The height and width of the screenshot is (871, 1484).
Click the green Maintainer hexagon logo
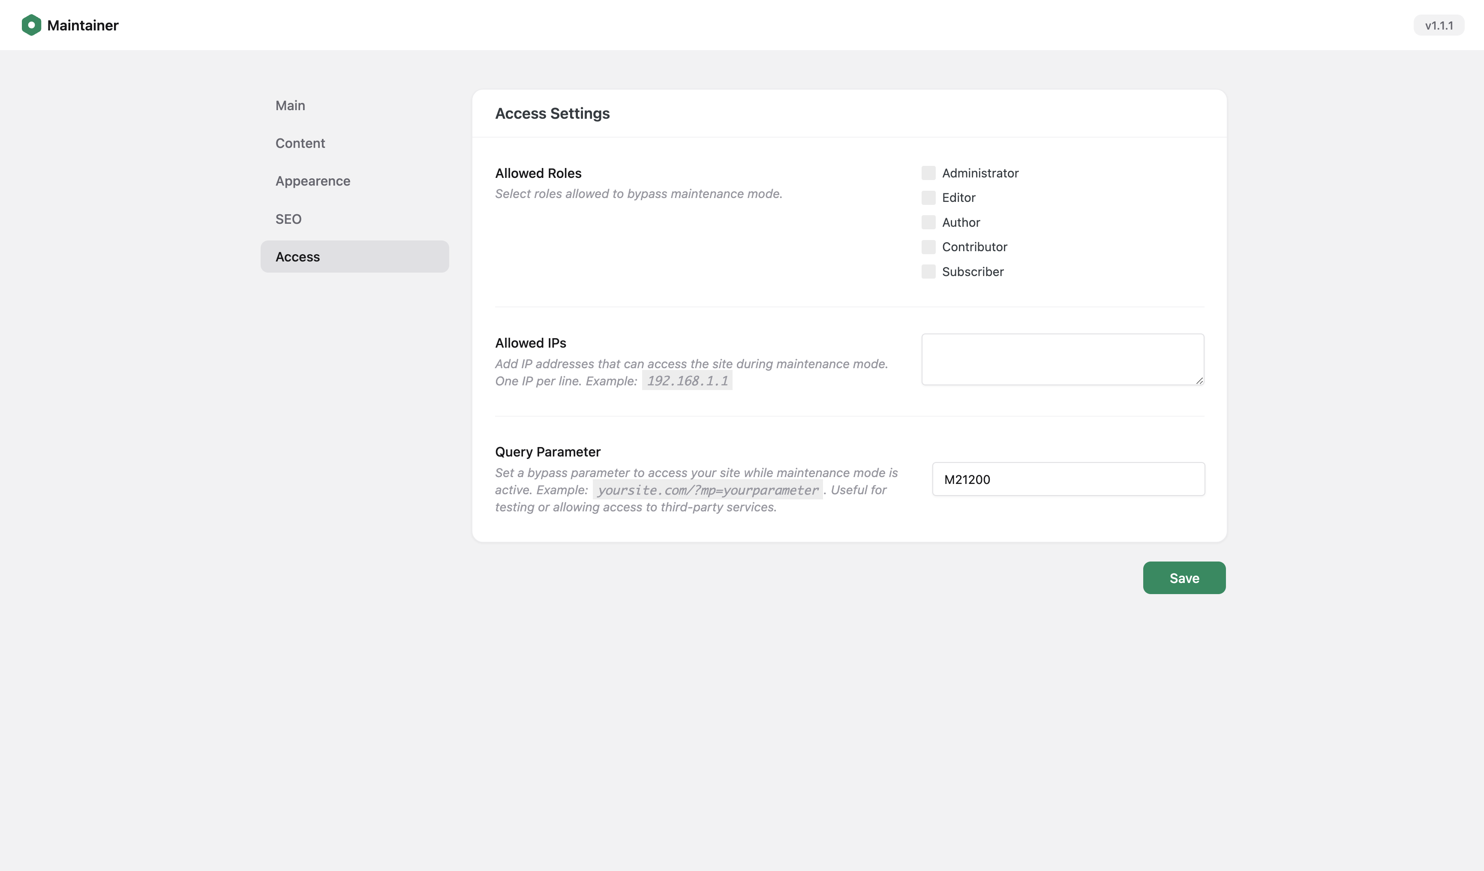31,25
